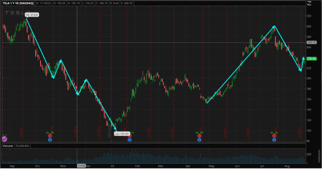The image size is (322, 169).
Task: Click the 180 price axis label
Action: (x=309, y=89)
